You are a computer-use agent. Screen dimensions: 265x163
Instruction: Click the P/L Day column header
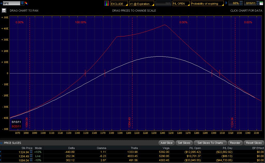(227, 148)
